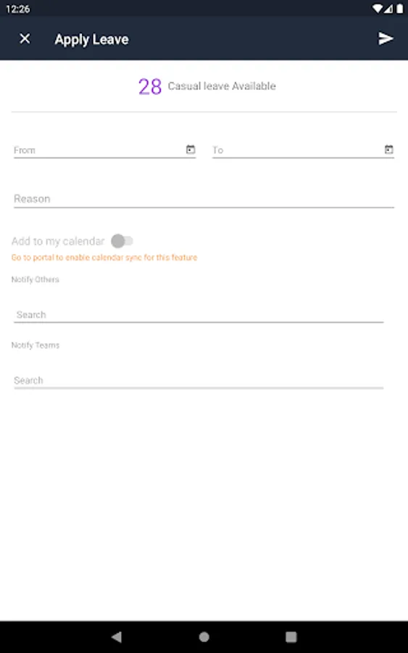Toggle the Add to my calendar switch

click(122, 241)
